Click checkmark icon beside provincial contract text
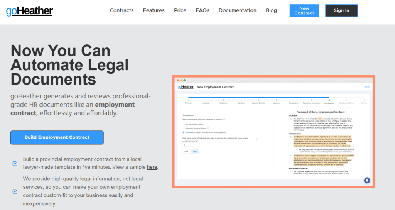The height and width of the screenshot is (210, 395). (x=15, y=164)
